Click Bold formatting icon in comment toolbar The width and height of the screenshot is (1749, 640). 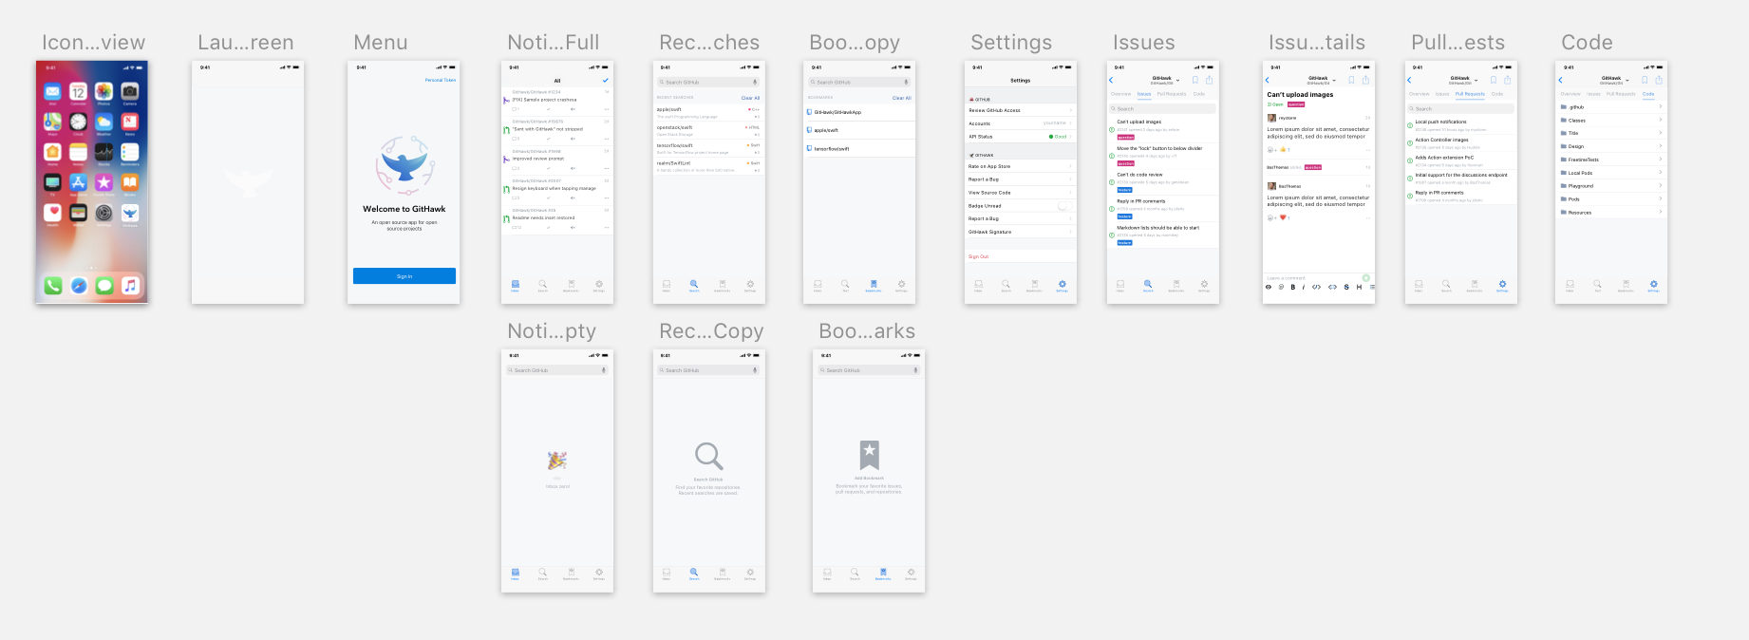1292,287
